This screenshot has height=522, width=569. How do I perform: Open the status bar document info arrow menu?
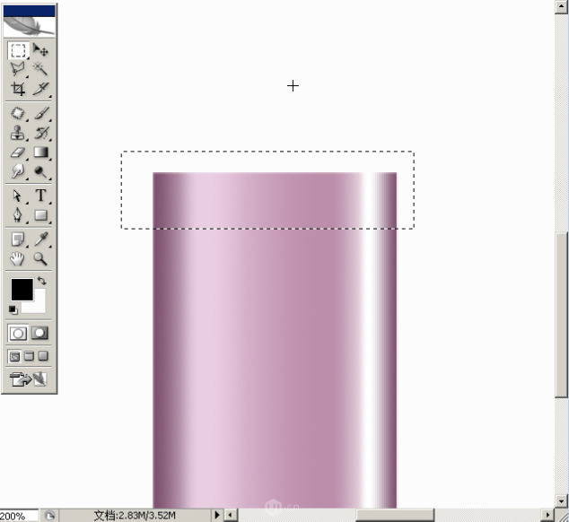click(x=216, y=515)
